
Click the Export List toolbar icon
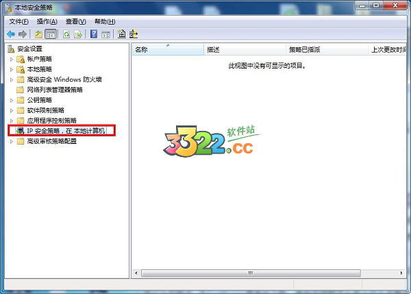click(x=78, y=34)
